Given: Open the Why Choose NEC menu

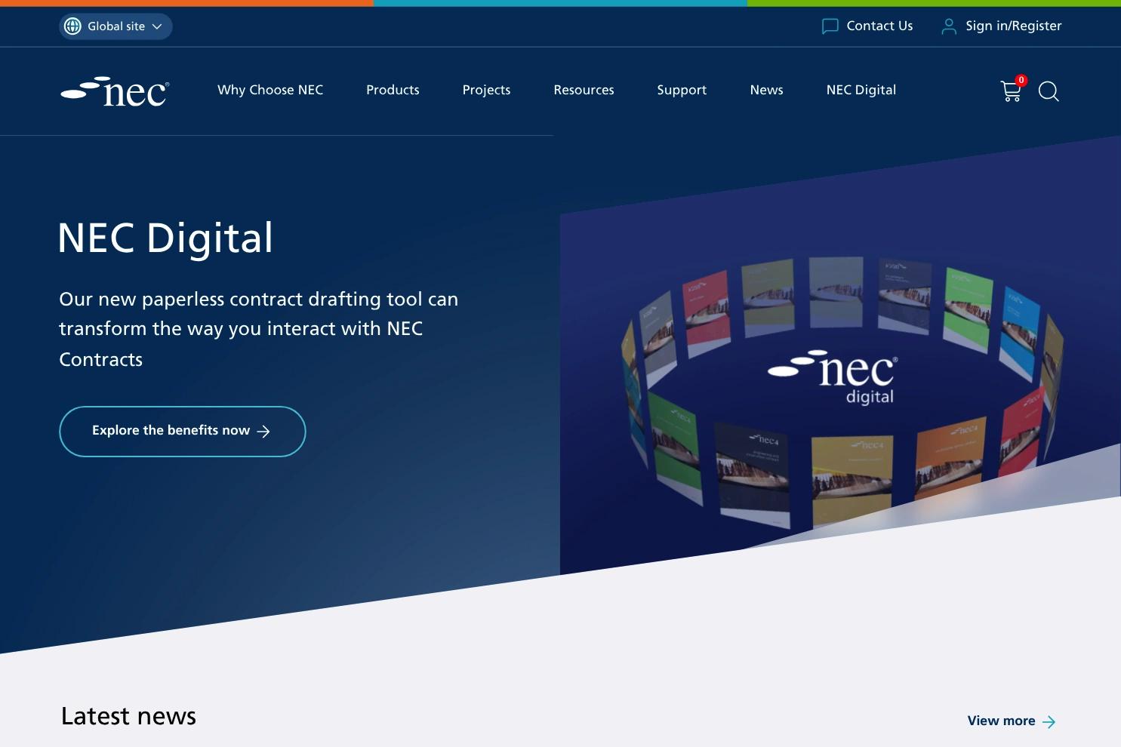Looking at the screenshot, I should 270,90.
